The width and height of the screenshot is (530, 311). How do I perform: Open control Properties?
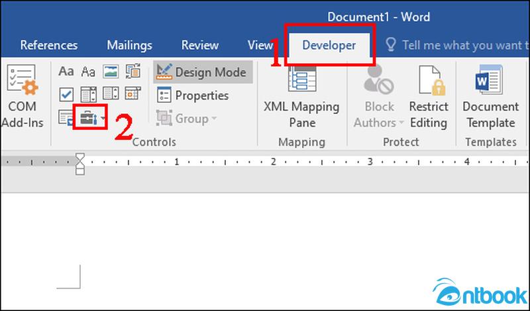193,95
